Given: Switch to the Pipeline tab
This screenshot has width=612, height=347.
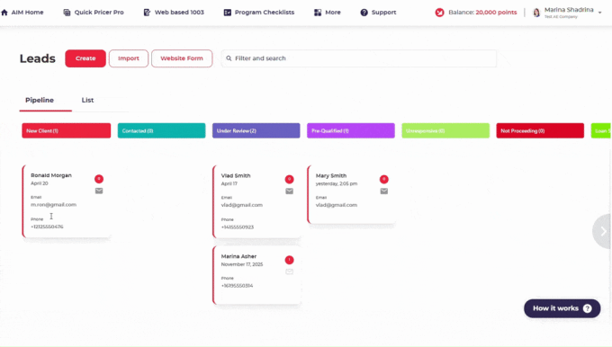Looking at the screenshot, I should [x=40, y=100].
